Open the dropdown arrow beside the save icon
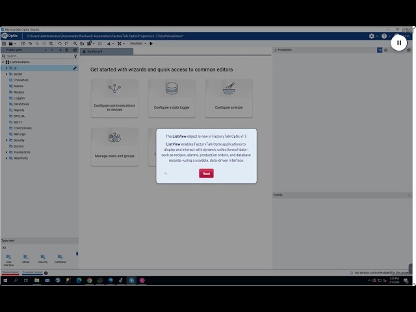 point(15,44)
